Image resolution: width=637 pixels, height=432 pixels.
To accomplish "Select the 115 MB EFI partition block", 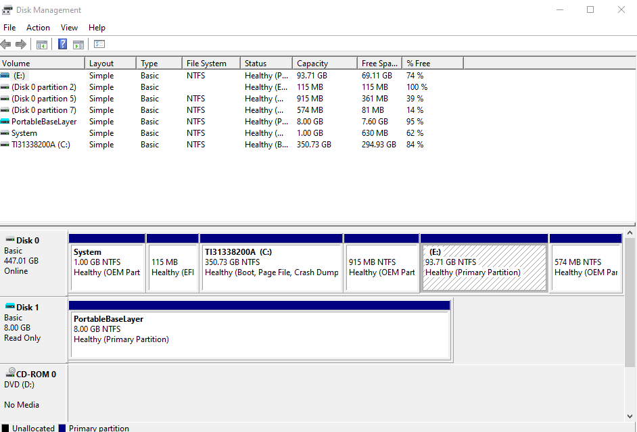I will tap(172, 263).
